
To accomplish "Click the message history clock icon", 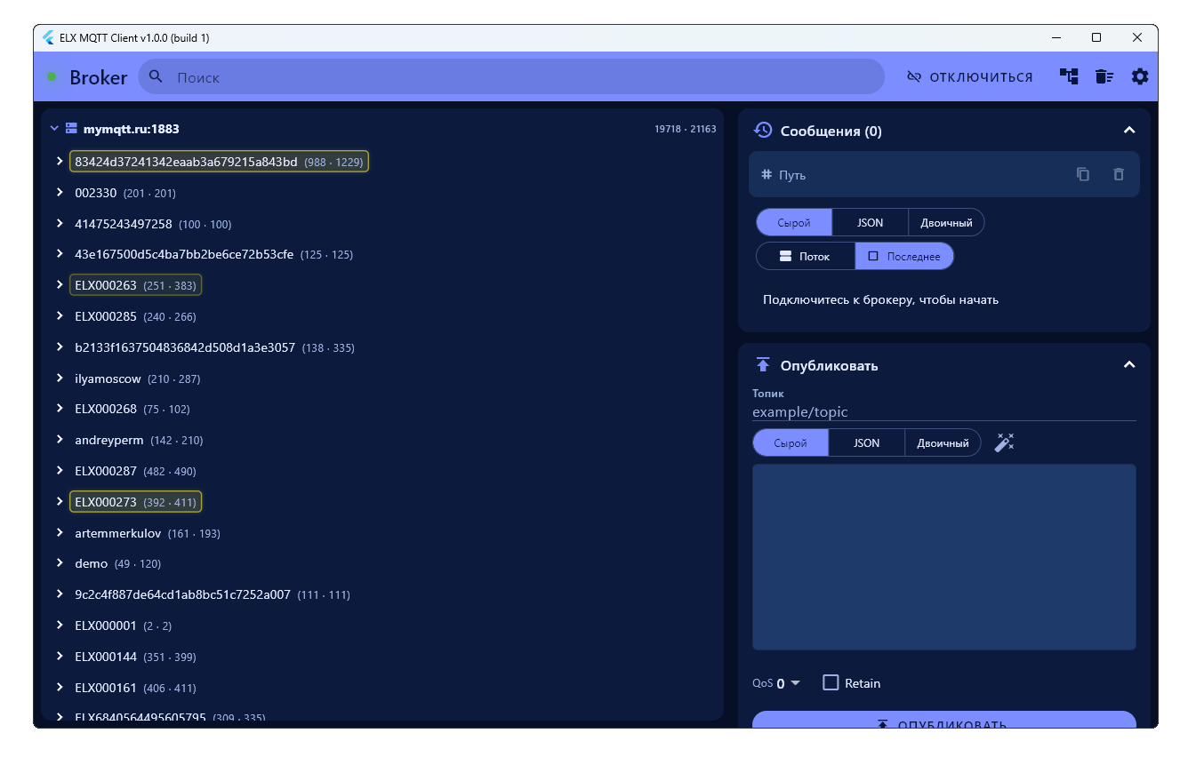I will pyautogui.click(x=762, y=131).
